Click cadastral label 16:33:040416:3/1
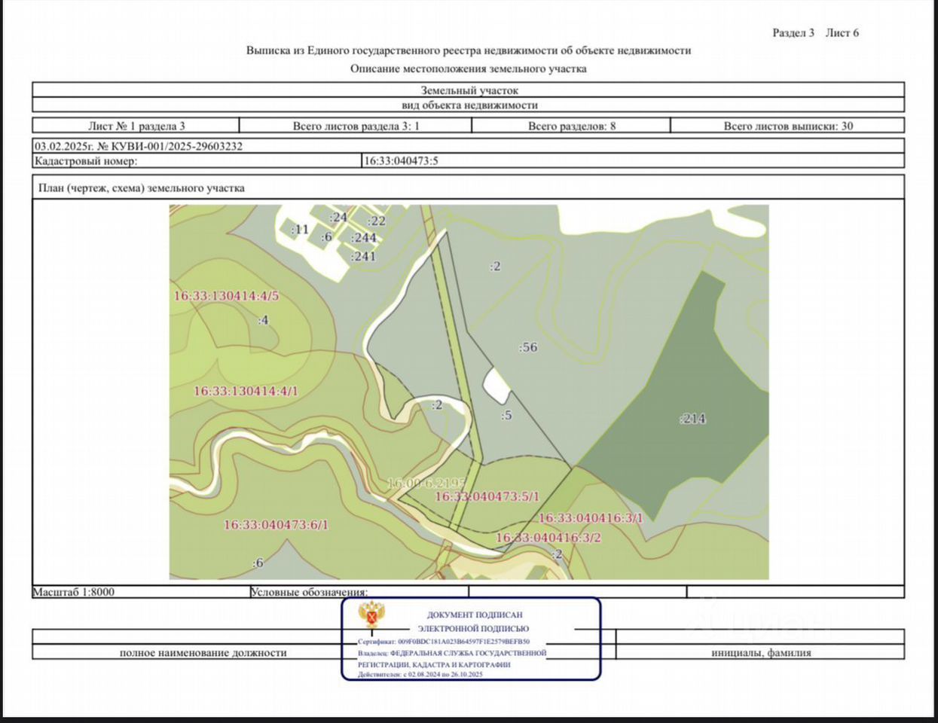The height and width of the screenshot is (723, 938). click(591, 518)
